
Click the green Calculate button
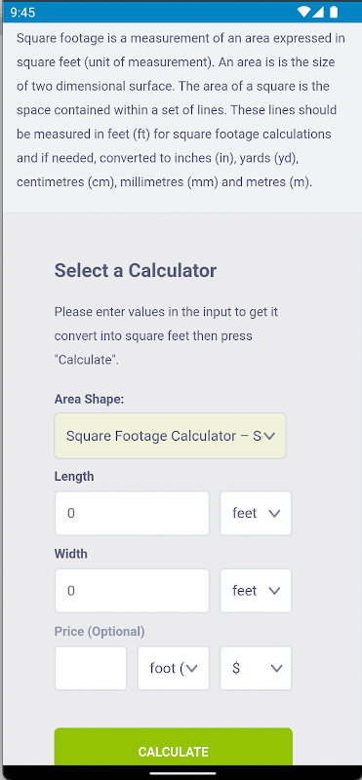click(x=174, y=747)
